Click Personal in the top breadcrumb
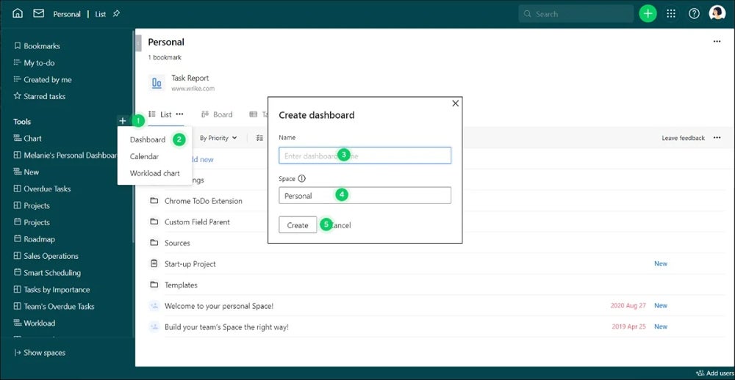 pos(67,14)
